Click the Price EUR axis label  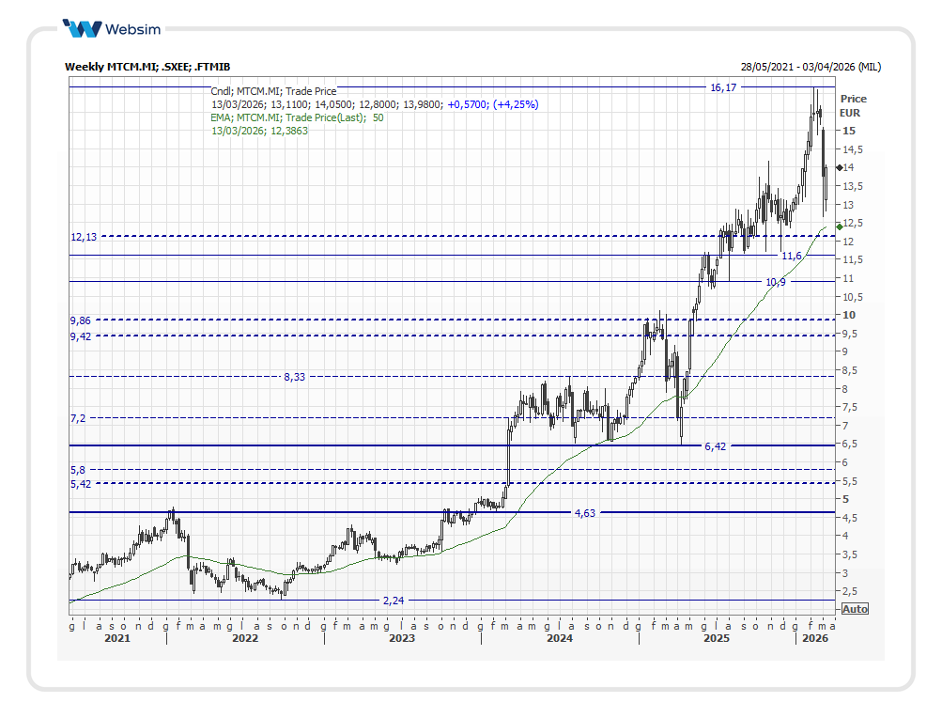pos(853,105)
